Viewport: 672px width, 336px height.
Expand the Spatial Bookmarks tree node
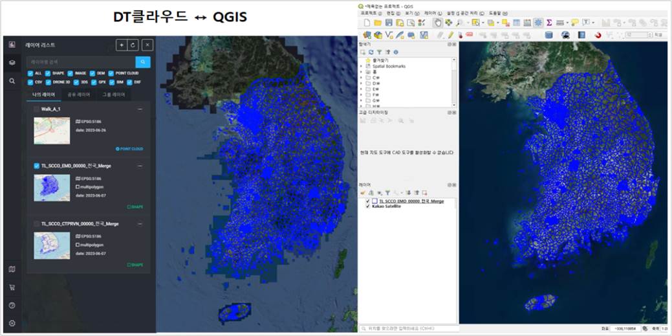[x=362, y=66]
